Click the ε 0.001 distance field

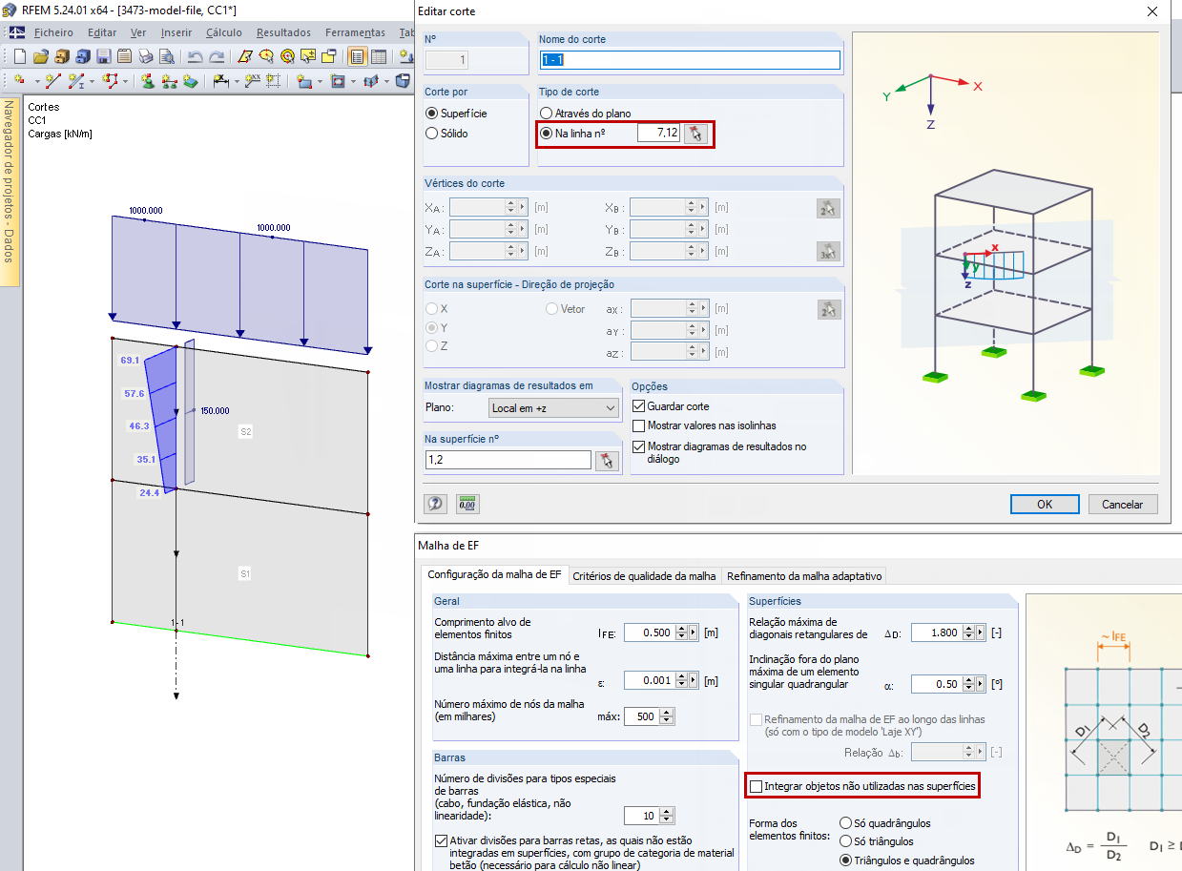(649, 680)
